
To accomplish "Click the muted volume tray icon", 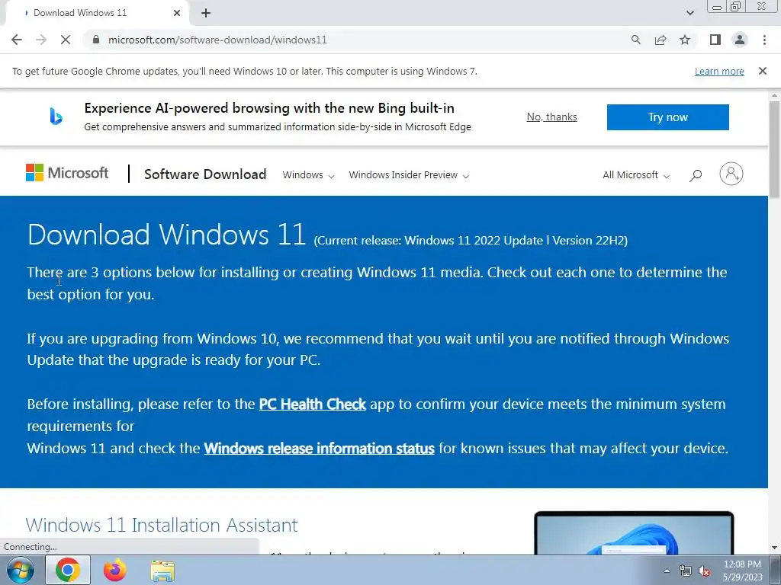I will click(x=704, y=571).
